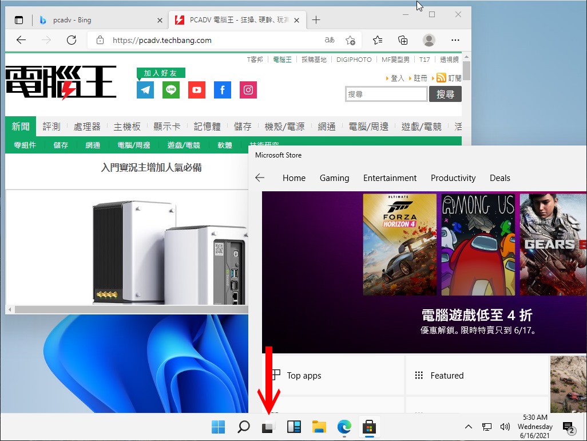587x441 pixels.
Task: Show hidden system tray icons
Action: [x=468, y=427]
